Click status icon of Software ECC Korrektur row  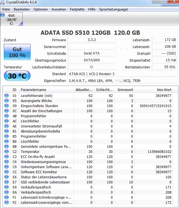click(6, 172)
